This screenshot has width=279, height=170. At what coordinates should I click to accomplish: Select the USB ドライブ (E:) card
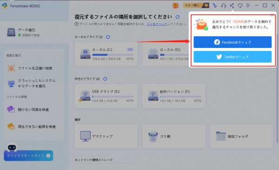tap(106, 96)
